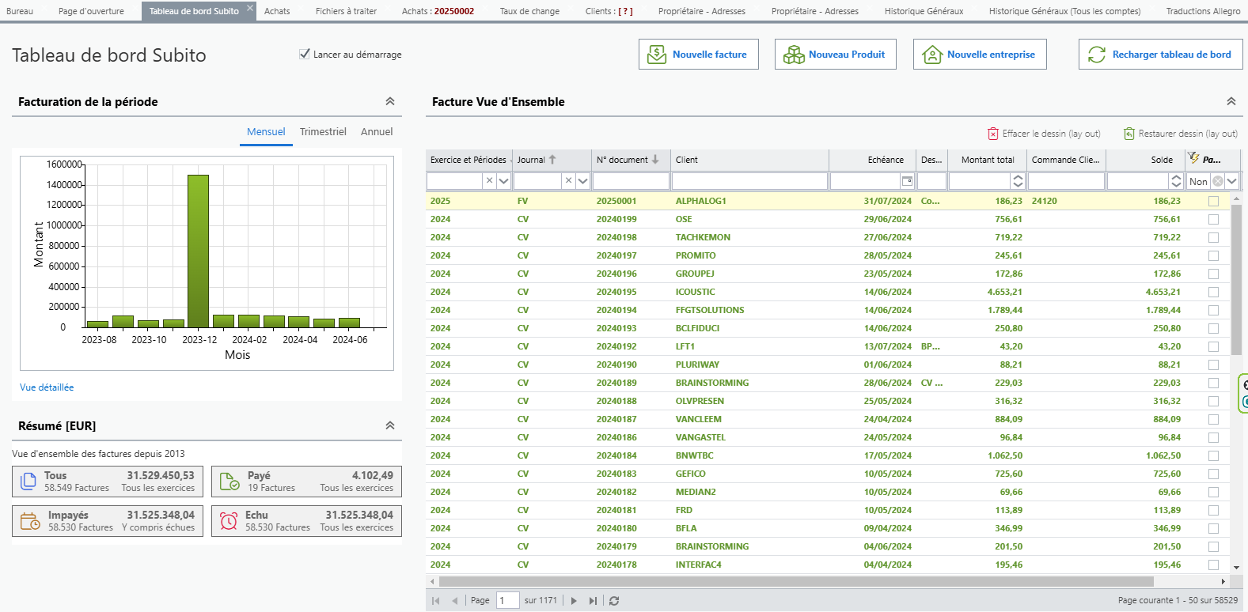The image size is (1248, 612).
Task: Click the Journal ascending sort arrow
Action: point(552,160)
